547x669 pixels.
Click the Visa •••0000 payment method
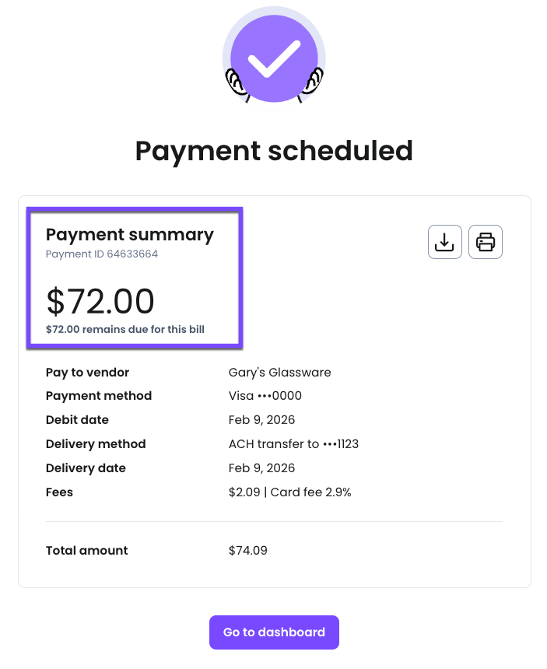[265, 396]
